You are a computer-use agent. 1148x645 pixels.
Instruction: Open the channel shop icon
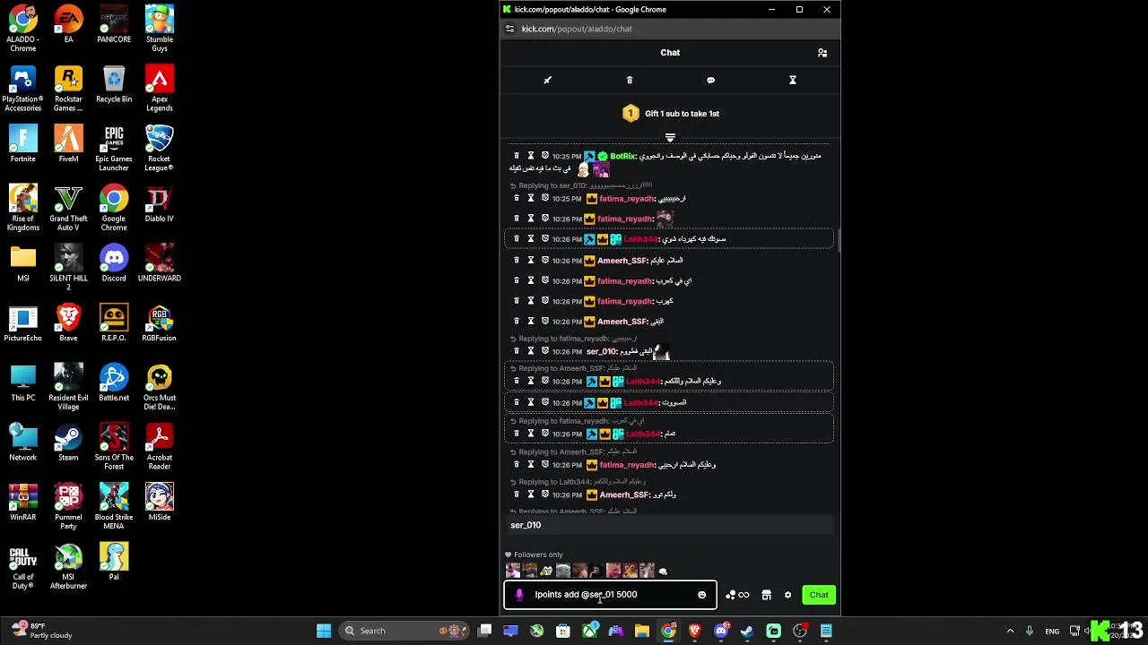tap(766, 595)
